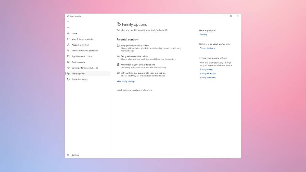Open Device performance & health
Screen dimensions: 306x172
pos(88,68)
